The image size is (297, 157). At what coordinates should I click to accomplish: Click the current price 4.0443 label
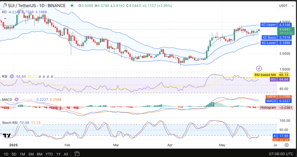[x=286, y=29]
